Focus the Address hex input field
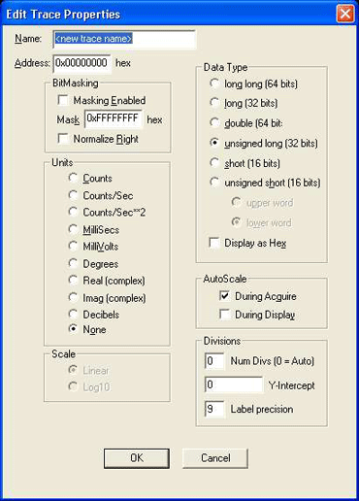359x501 pixels. (82, 63)
